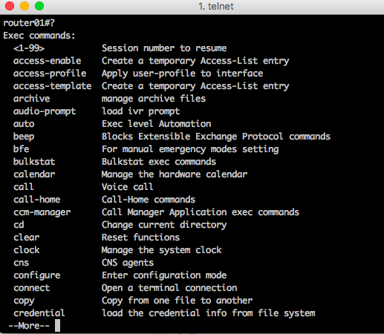384x334 pixels.
Task: Click the '1. telnet' window title
Action: tap(216, 7)
